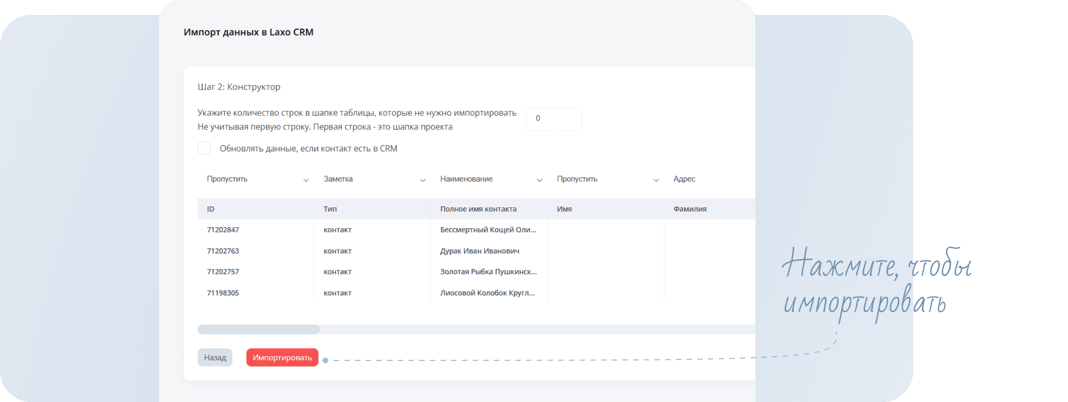Click the Дурак Иван Иванович contact cell
Image resolution: width=1068 pixels, height=402 pixels.
point(480,251)
